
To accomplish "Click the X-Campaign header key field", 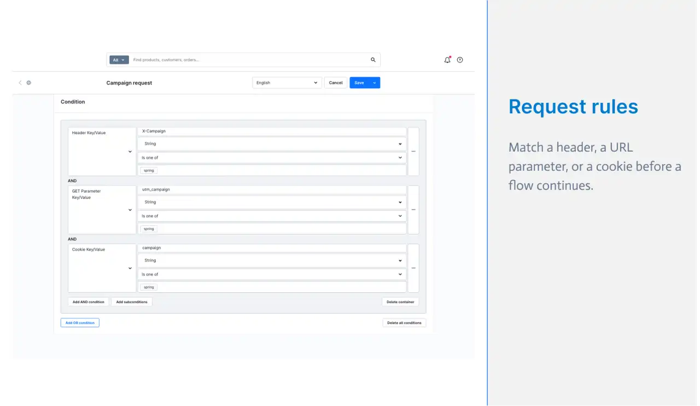I will (272, 131).
